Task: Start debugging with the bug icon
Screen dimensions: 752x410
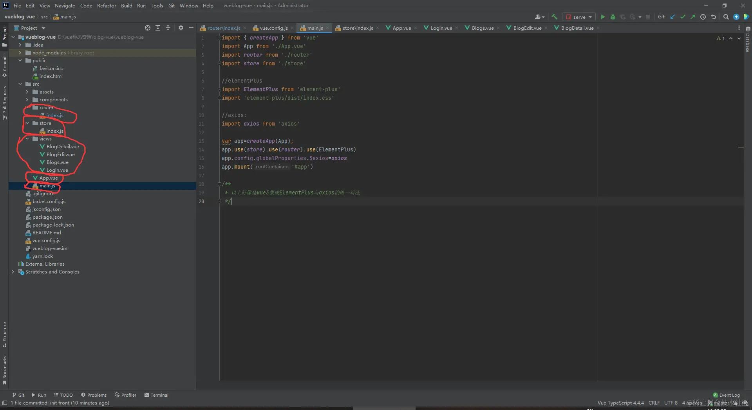Action: pos(613,17)
